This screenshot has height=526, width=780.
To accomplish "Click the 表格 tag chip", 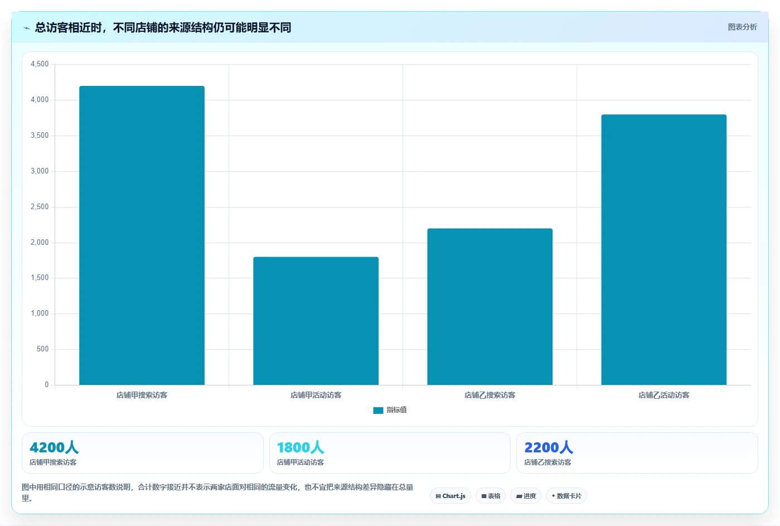I will [x=491, y=496].
